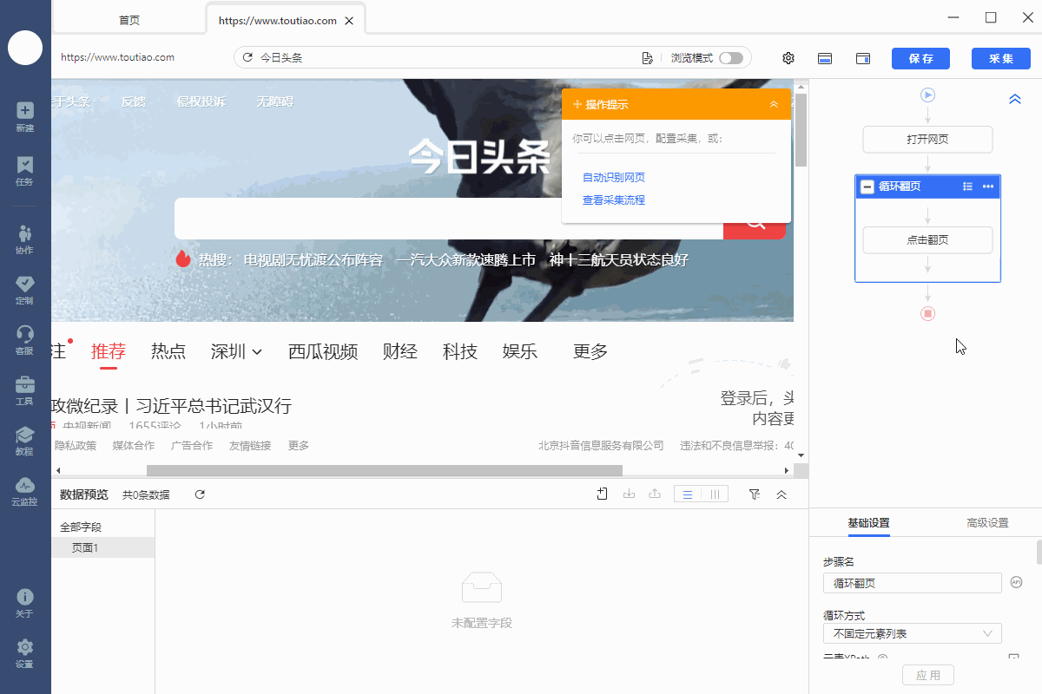Click the page edit icon in the address bar
The width and height of the screenshot is (1042, 694).
pos(647,58)
